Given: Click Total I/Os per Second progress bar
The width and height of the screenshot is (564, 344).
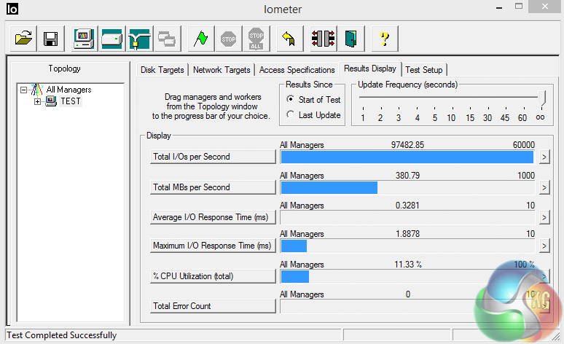Looking at the screenshot, I should 407,157.
